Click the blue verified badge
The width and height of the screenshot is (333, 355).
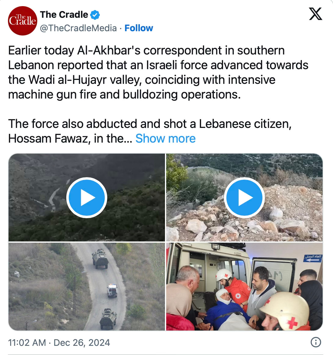pyautogui.click(x=95, y=15)
